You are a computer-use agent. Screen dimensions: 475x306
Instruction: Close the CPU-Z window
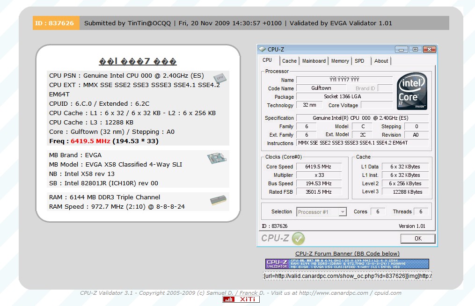tap(429, 50)
